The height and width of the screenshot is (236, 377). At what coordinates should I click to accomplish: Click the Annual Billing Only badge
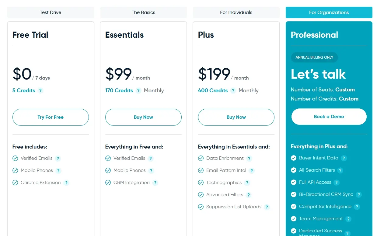point(314,57)
